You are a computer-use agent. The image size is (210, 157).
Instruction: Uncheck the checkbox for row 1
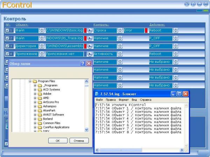click(7, 31)
